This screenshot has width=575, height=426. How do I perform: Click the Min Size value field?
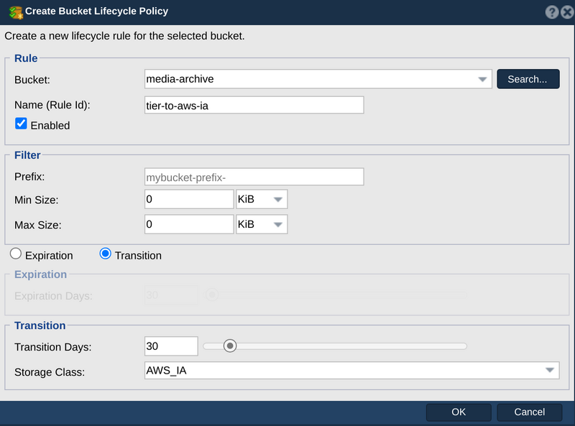click(x=189, y=199)
